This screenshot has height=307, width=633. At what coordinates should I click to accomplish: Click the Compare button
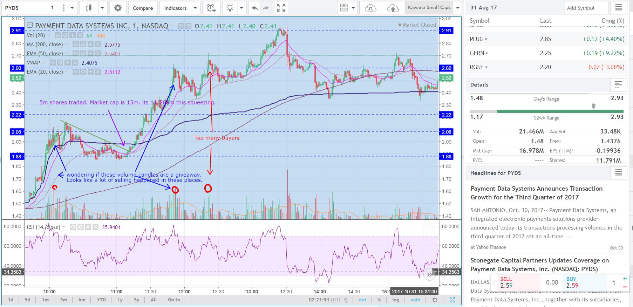coord(143,8)
